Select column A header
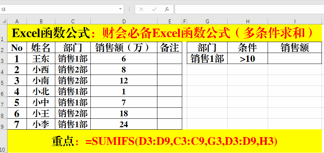Image resolution: width=324 pixels, height=153 pixels. pos(17,21)
